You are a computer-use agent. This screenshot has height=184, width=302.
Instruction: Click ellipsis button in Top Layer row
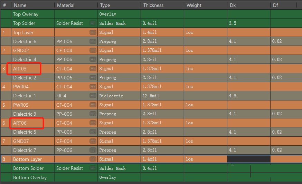pyautogui.click(x=93, y=32)
